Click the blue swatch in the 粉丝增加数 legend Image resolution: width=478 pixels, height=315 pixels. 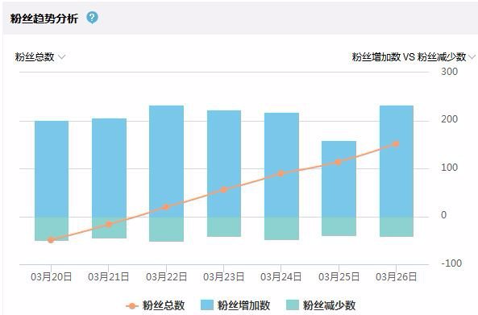tap(207, 305)
